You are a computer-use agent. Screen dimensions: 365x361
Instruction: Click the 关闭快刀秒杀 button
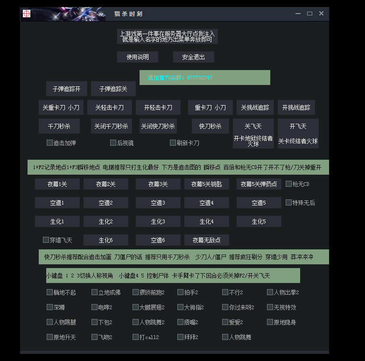pyautogui.click(x=158, y=126)
